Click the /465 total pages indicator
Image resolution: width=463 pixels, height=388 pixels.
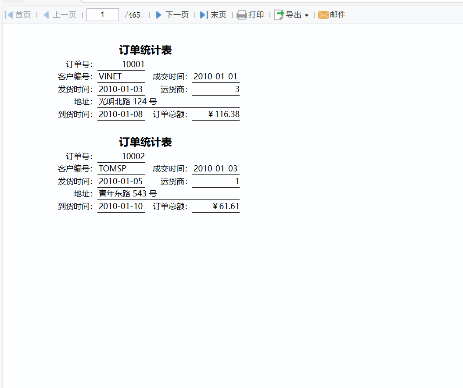(133, 15)
